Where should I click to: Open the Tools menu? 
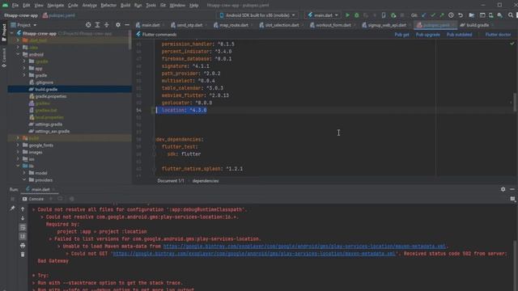[151, 6]
